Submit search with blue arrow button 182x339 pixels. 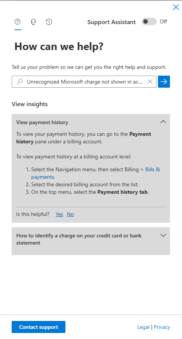(x=164, y=82)
